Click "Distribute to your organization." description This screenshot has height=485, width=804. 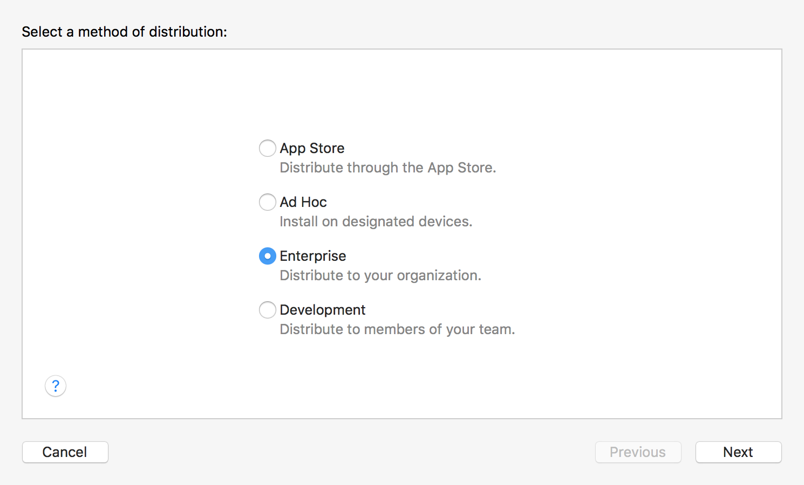pos(380,275)
